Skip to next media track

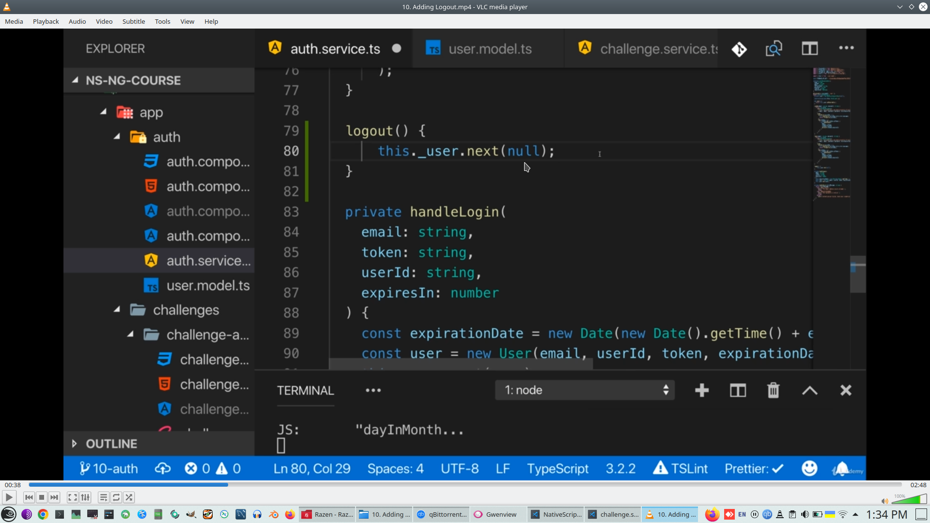tap(54, 497)
